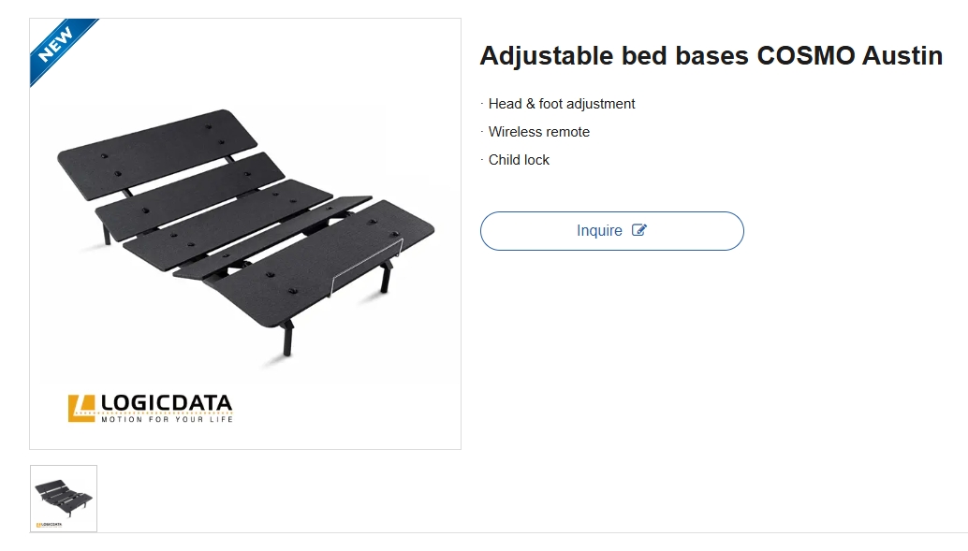Select the bed base thumbnail below the image
This screenshot has height=551, width=968.
point(64,499)
